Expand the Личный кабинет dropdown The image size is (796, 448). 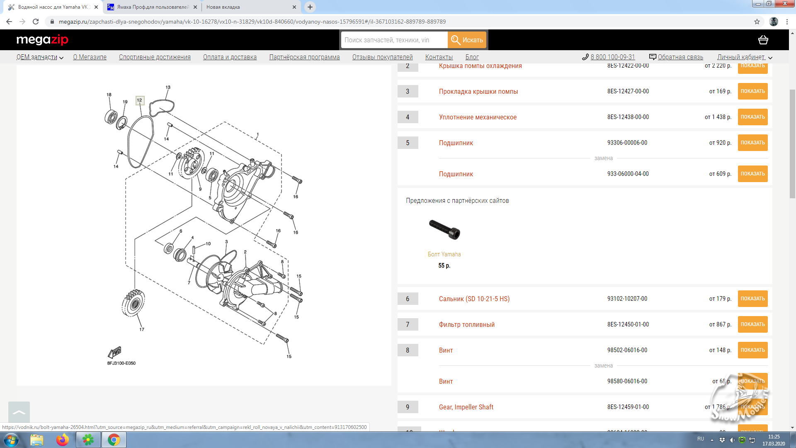tap(745, 57)
